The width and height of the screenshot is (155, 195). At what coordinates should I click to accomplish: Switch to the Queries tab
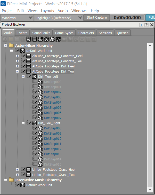coord(123,33)
